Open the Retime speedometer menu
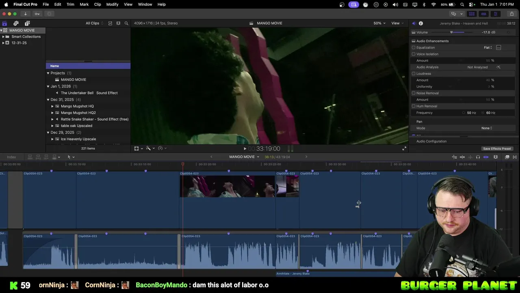520x293 pixels. pos(161,149)
